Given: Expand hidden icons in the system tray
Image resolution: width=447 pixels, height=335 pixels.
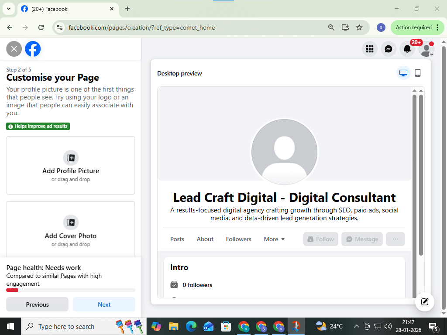Looking at the screenshot, I should (x=356, y=326).
